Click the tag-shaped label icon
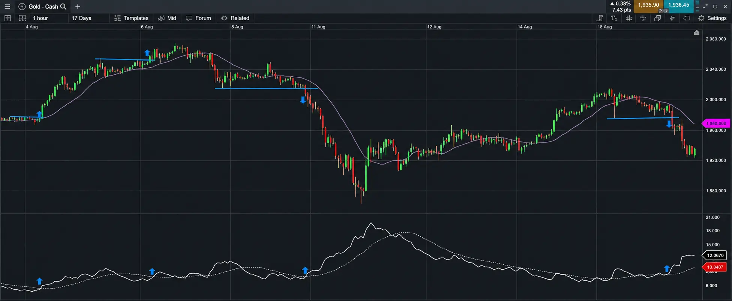 click(x=687, y=18)
